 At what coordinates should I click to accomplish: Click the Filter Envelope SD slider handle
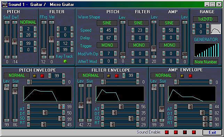131,119
